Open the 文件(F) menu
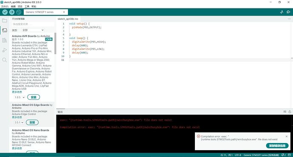The height and width of the screenshot is (157, 293). pyautogui.click(x=5, y=6)
